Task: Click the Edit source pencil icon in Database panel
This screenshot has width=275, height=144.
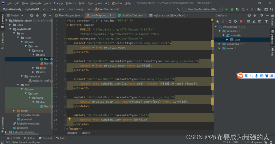Action: pos(254,22)
